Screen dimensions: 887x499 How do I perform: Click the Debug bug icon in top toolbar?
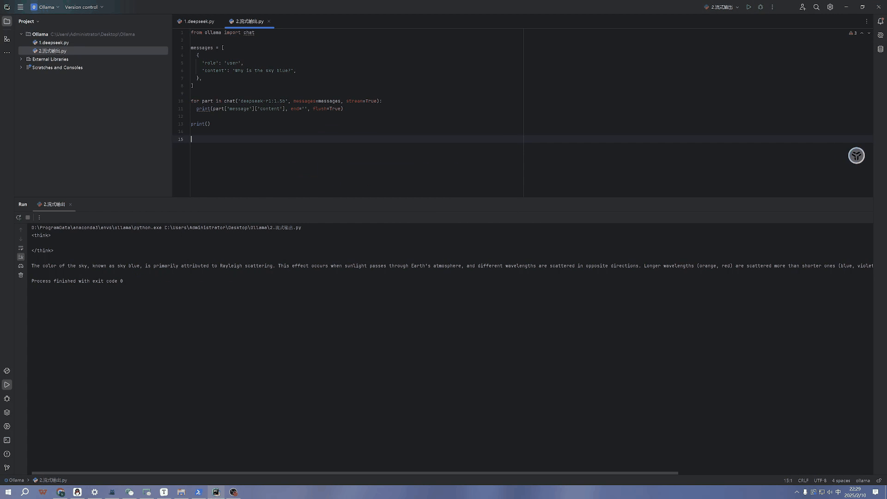click(x=760, y=7)
